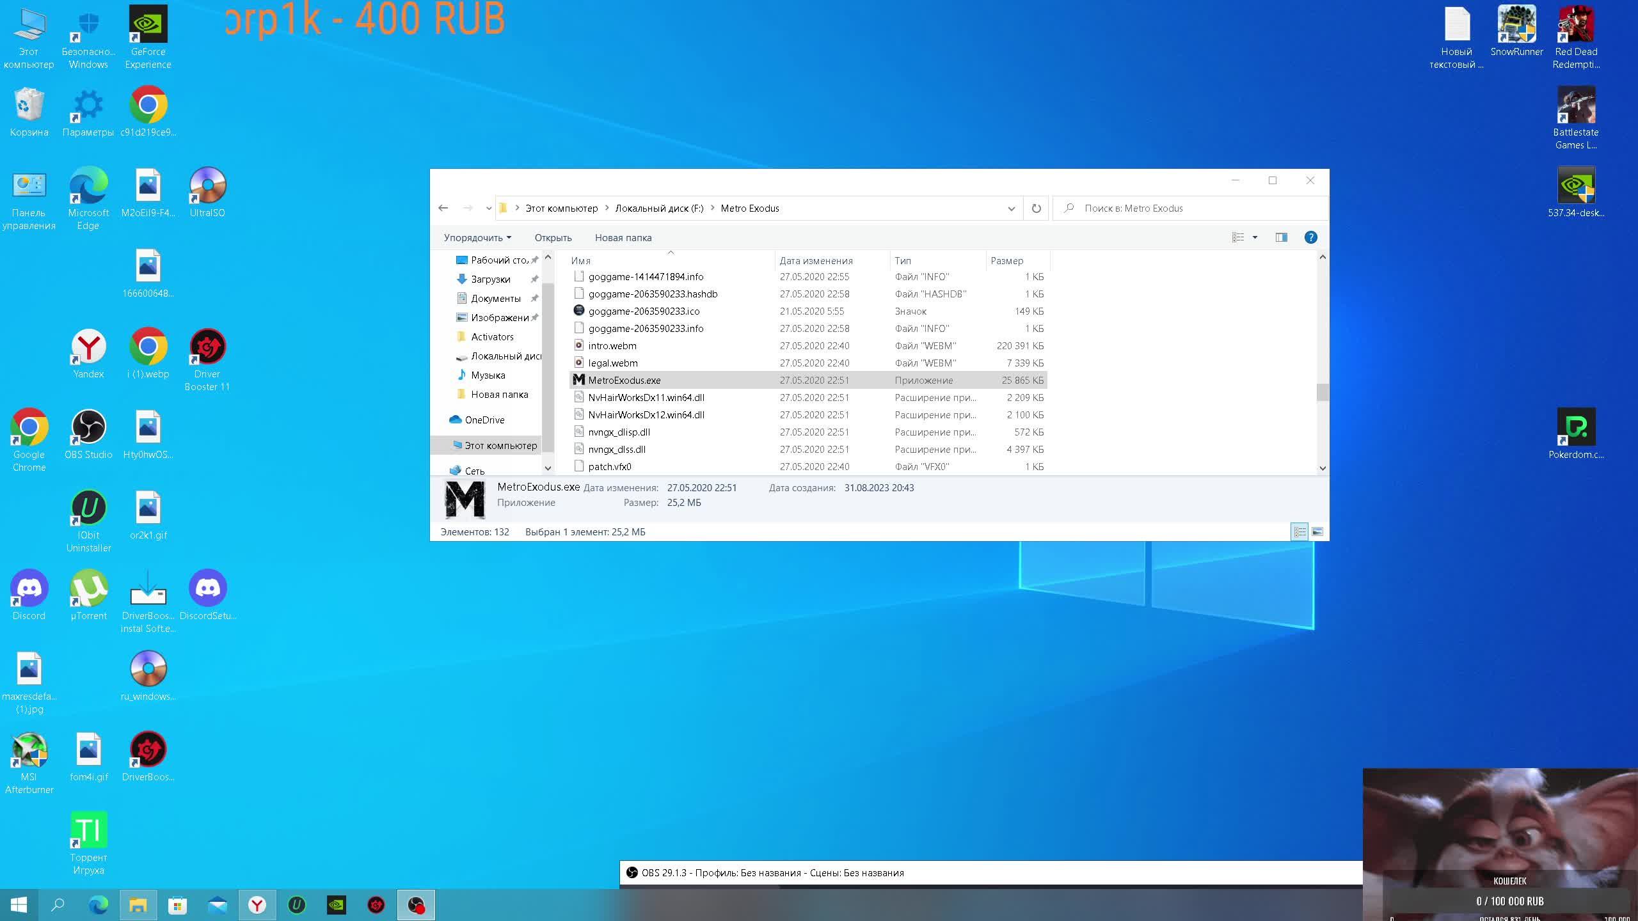Expand the address bar history dropdown
The image size is (1638, 921).
(x=1011, y=209)
